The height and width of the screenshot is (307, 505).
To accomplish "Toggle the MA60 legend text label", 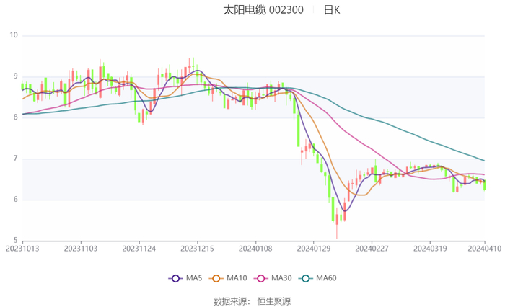I will (x=325, y=278).
